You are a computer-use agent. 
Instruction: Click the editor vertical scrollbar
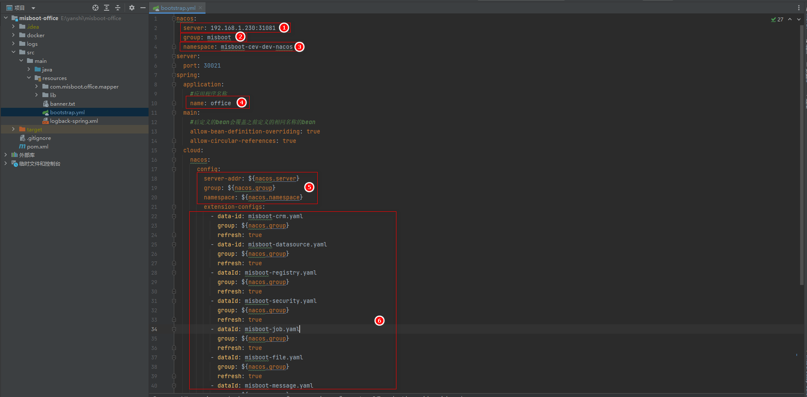pos(802,155)
